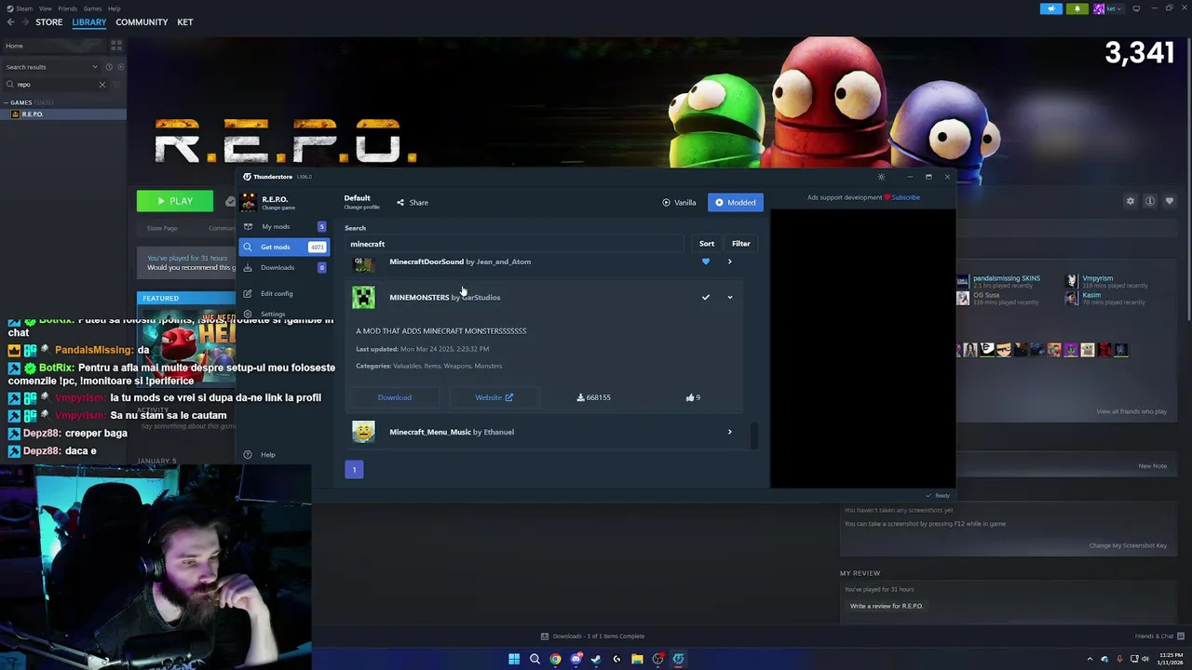Toggle Thunderstore light/dark theme sun icon
This screenshot has height=670, width=1192.
click(881, 177)
